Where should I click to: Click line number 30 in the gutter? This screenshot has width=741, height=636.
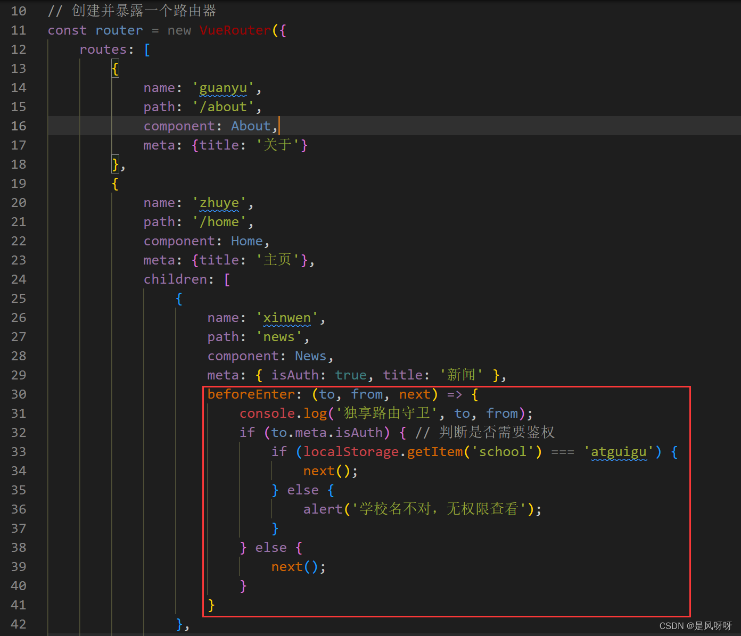[19, 394]
